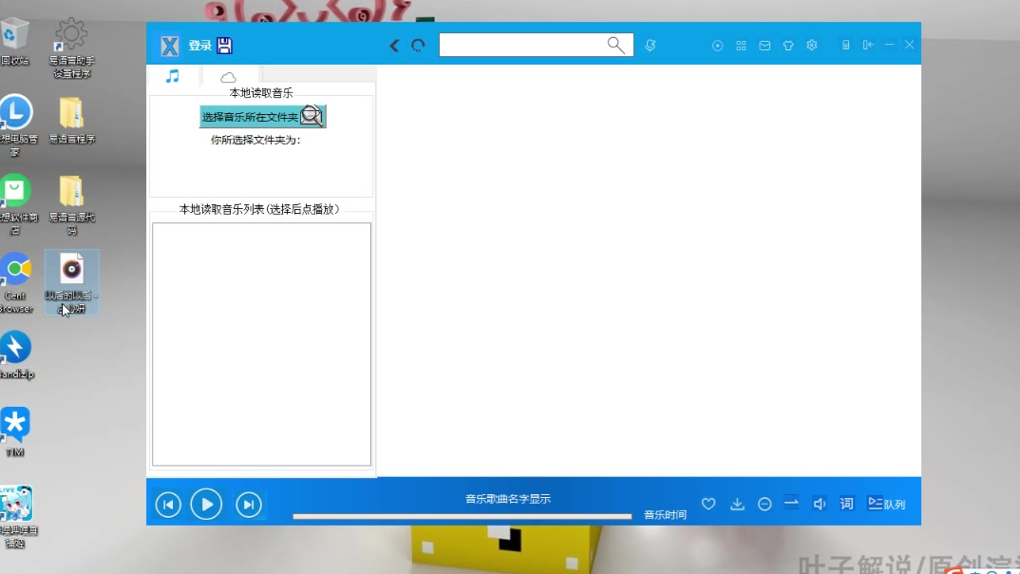This screenshot has width=1020, height=574.
Task: Open the 队列 play queue
Action: point(886,504)
